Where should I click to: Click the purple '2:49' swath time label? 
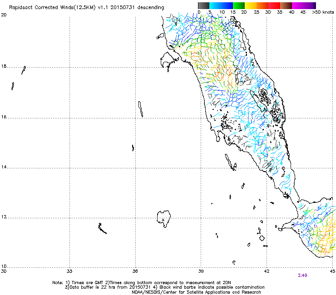click(302, 275)
